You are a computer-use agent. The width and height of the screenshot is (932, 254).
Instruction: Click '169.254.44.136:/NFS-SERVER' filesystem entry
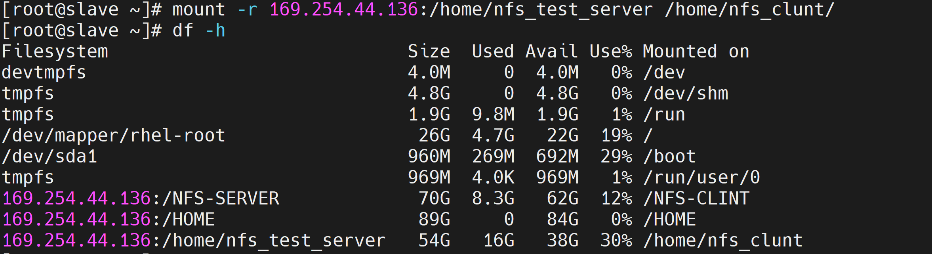[x=141, y=199]
